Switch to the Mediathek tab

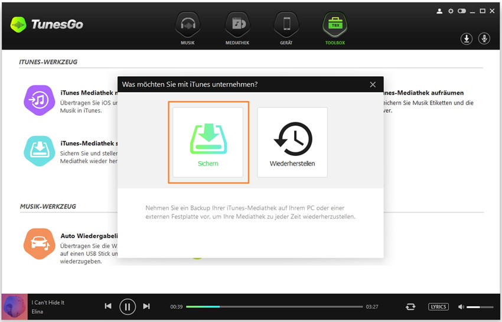[x=237, y=29]
